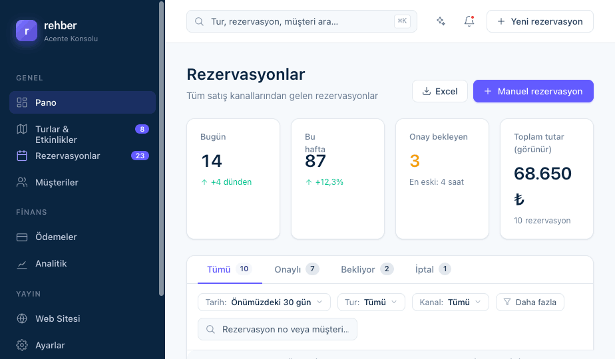
Task: Focus the top global search field
Action: click(x=302, y=21)
